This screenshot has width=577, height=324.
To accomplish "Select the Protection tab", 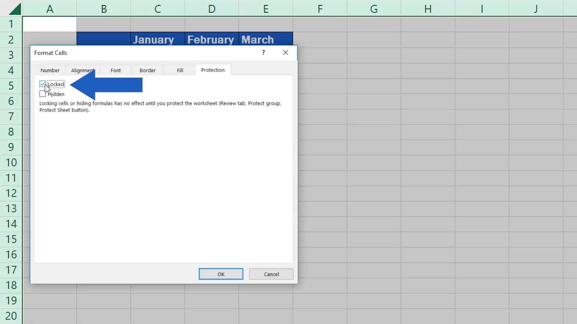I will 213,70.
